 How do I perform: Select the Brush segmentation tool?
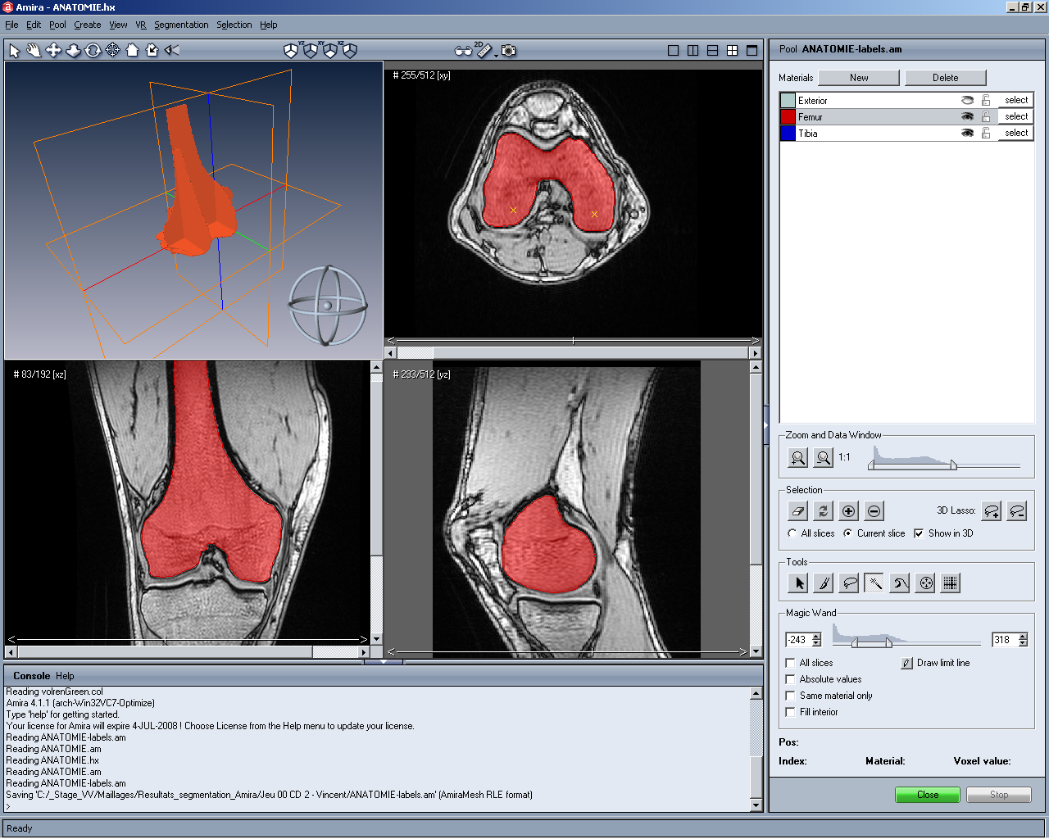(x=823, y=583)
